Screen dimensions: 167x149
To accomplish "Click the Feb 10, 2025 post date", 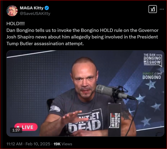I will click(38, 144).
